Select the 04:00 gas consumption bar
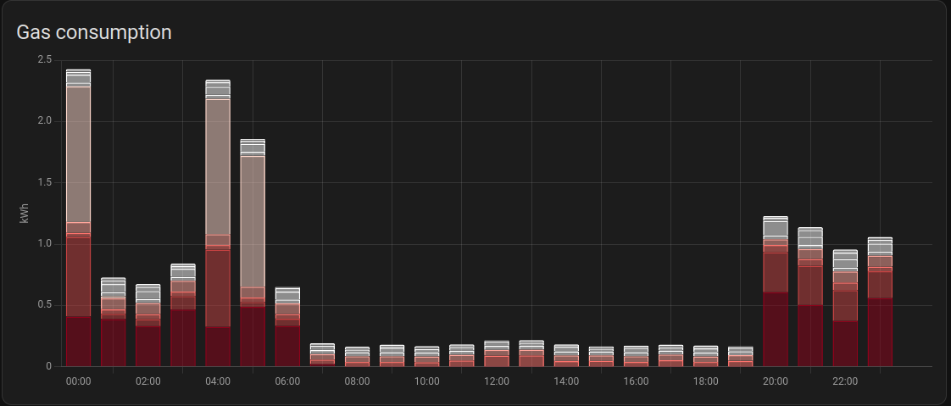951x406 pixels. pos(218,223)
